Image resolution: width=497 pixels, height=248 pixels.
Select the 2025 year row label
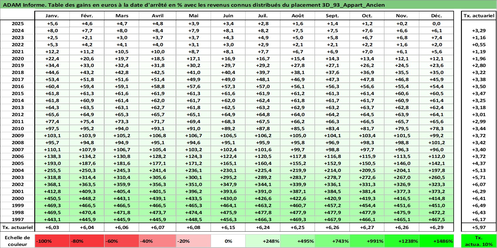(x=18, y=24)
